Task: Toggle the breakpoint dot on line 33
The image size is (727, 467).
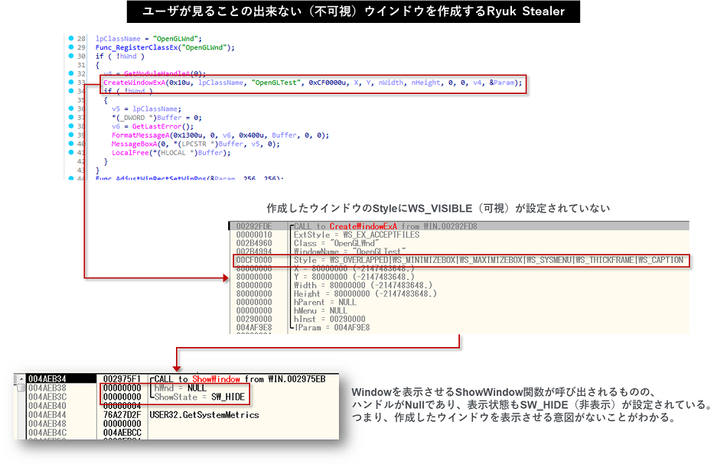Action: point(71,82)
